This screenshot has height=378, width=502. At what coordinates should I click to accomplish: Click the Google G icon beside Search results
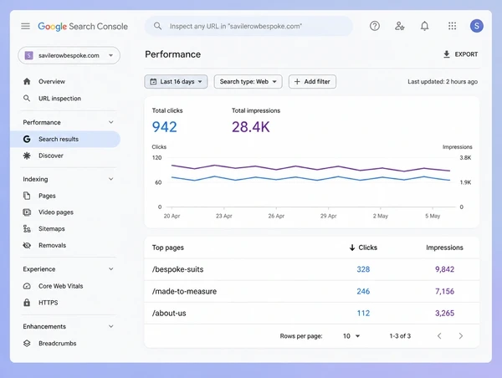pyautogui.click(x=27, y=139)
